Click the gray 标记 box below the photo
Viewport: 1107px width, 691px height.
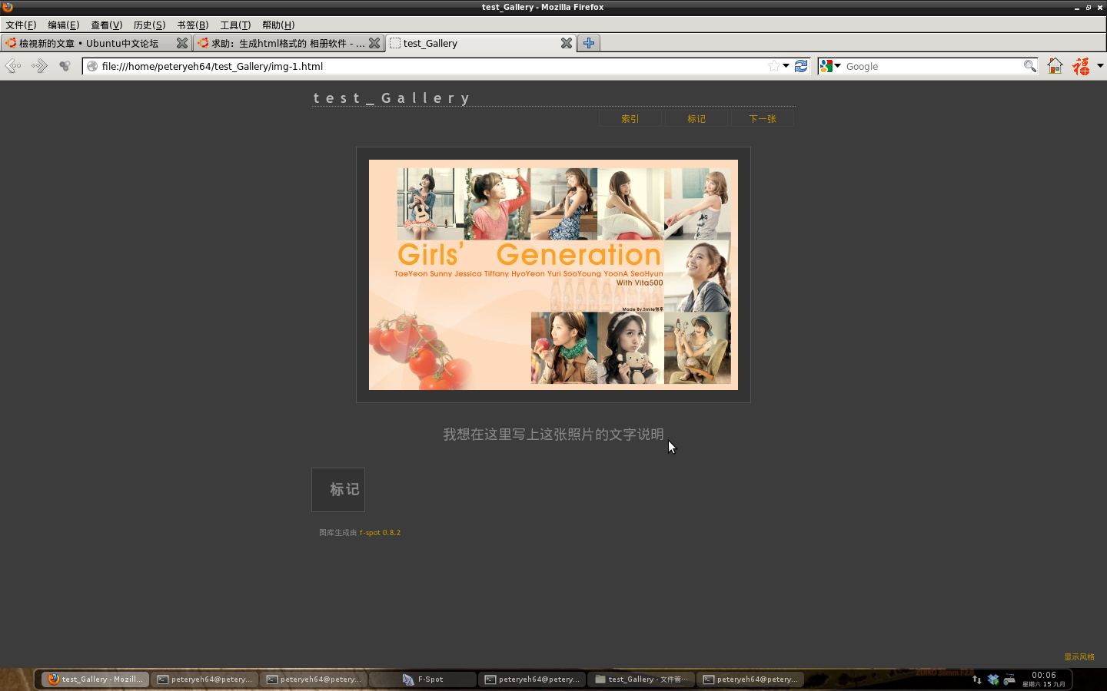pyautogui.click(x=338, y=490)
